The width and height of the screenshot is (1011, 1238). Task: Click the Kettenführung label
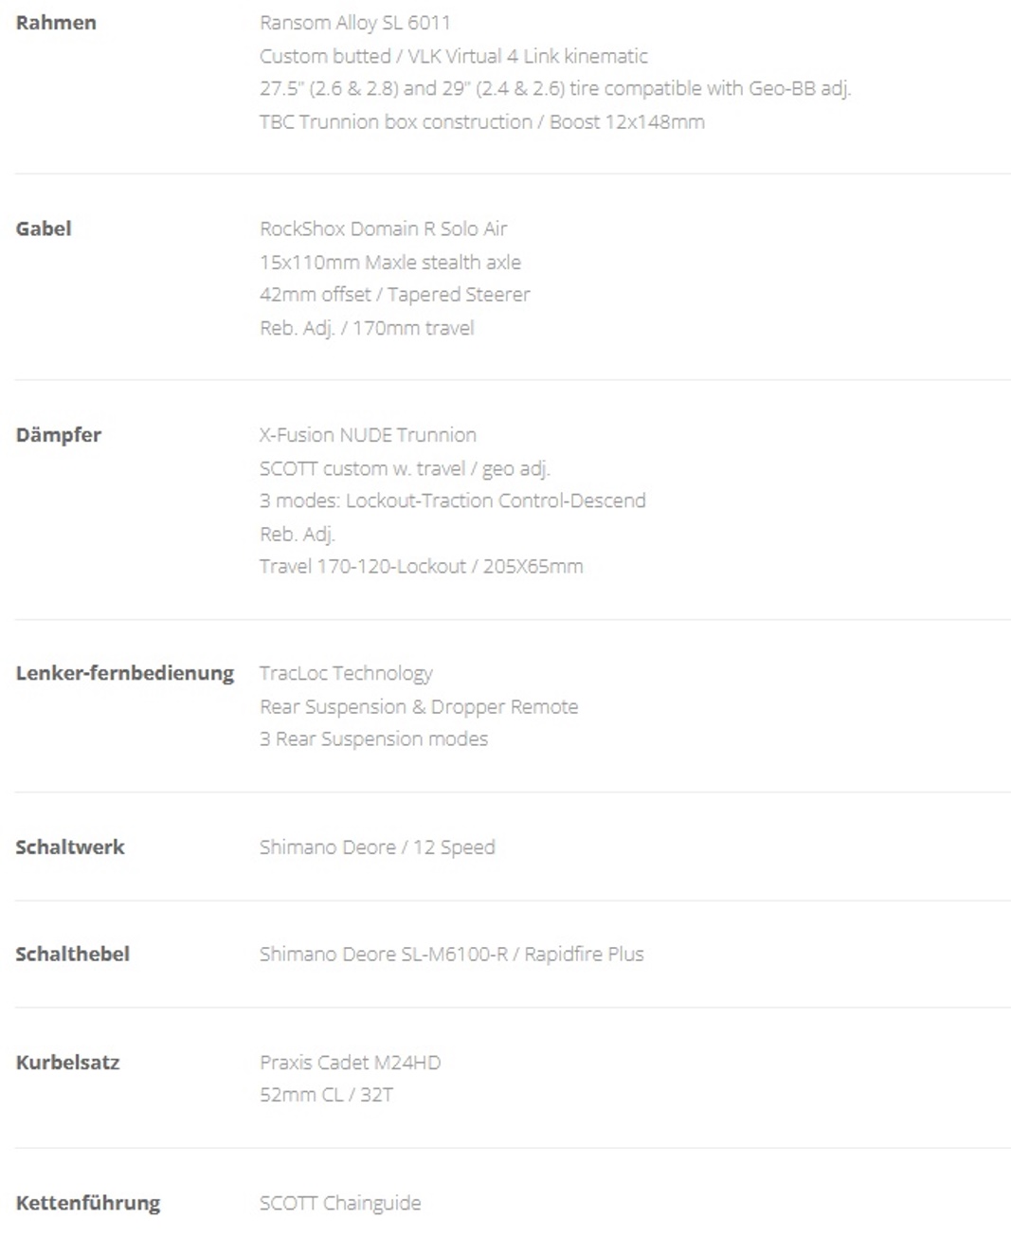88,1204
